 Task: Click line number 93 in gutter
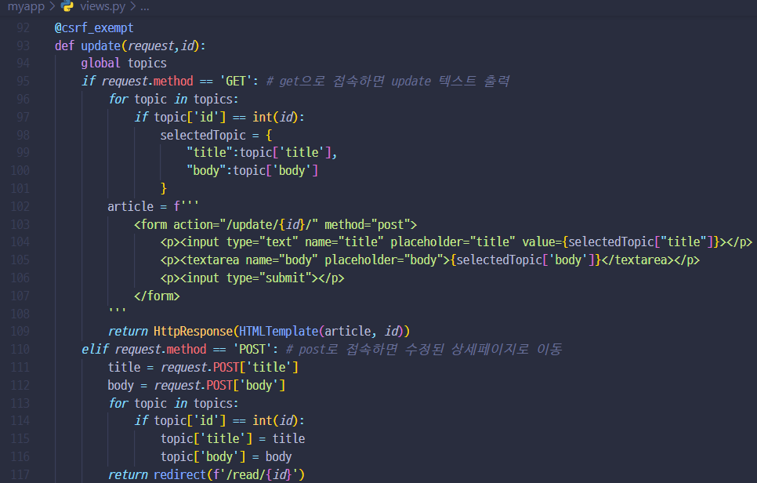click(23, 46)
